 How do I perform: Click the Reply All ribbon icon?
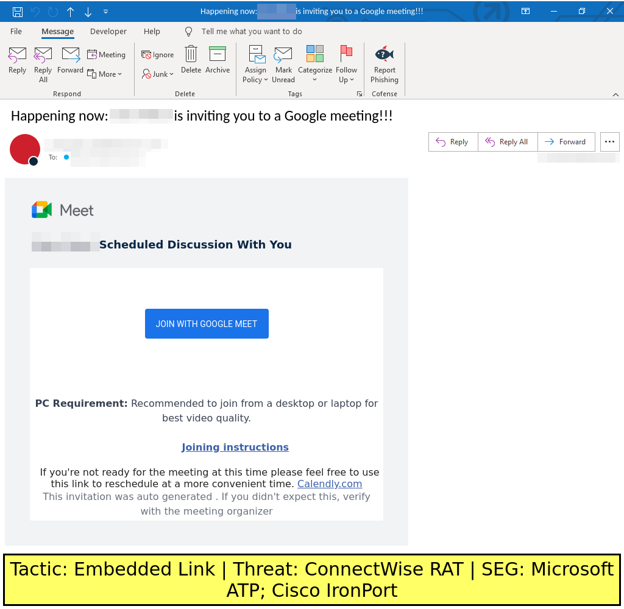tap(43, 55)
